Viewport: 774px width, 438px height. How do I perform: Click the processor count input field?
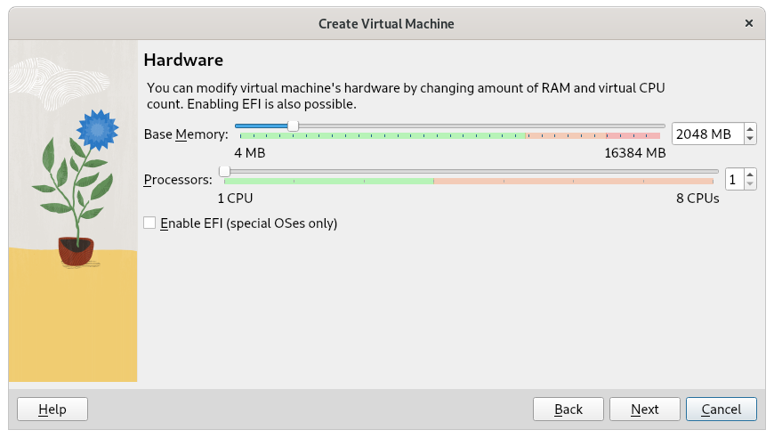734,179
